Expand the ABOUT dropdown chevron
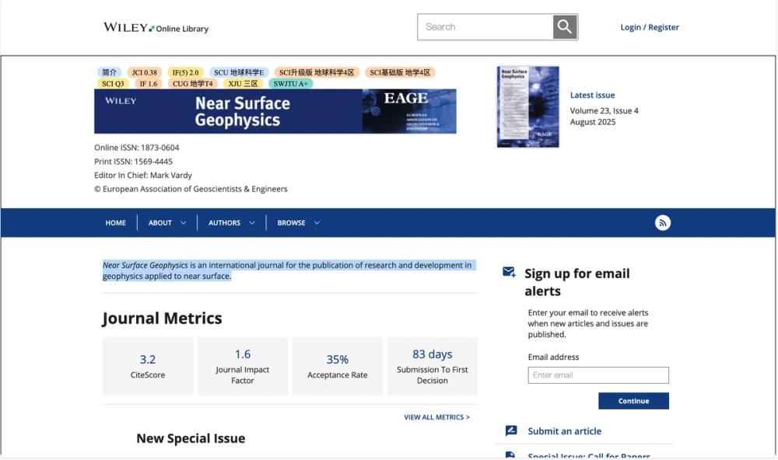778x460 pixels. (183, 223)
